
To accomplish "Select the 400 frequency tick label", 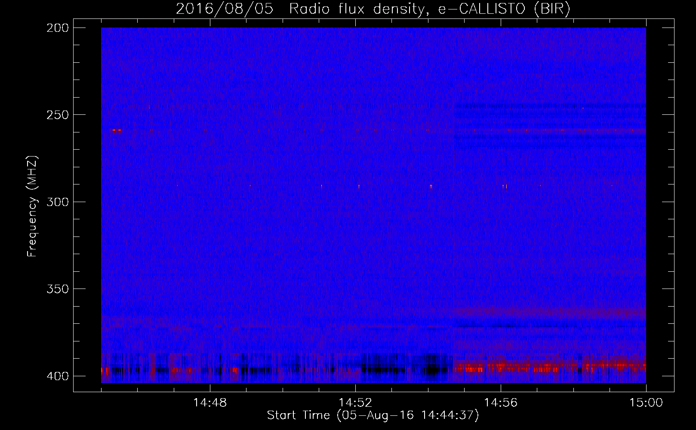I will [x=57, y=376].
